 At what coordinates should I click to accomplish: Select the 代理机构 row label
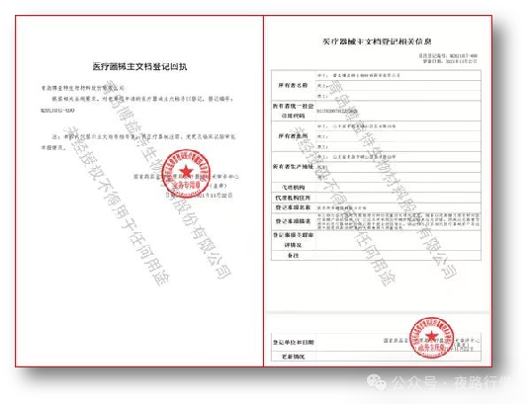[293, 187]
